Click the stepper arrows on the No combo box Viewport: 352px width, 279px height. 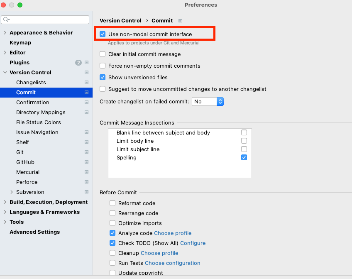click(x=220, y=101)
